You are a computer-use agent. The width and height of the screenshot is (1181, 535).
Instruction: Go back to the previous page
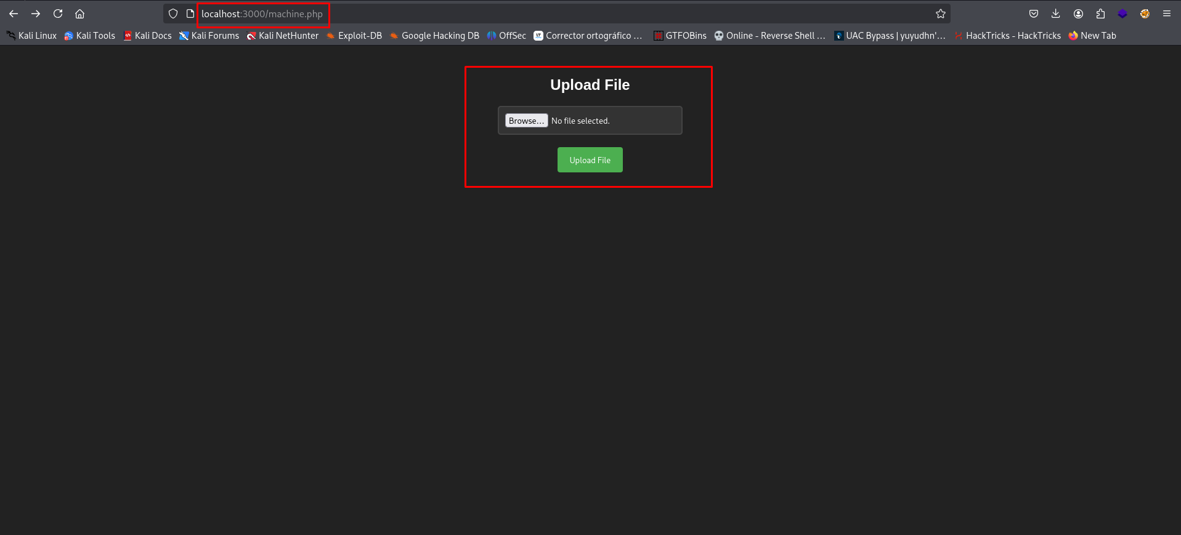click(x=14, y=14)
